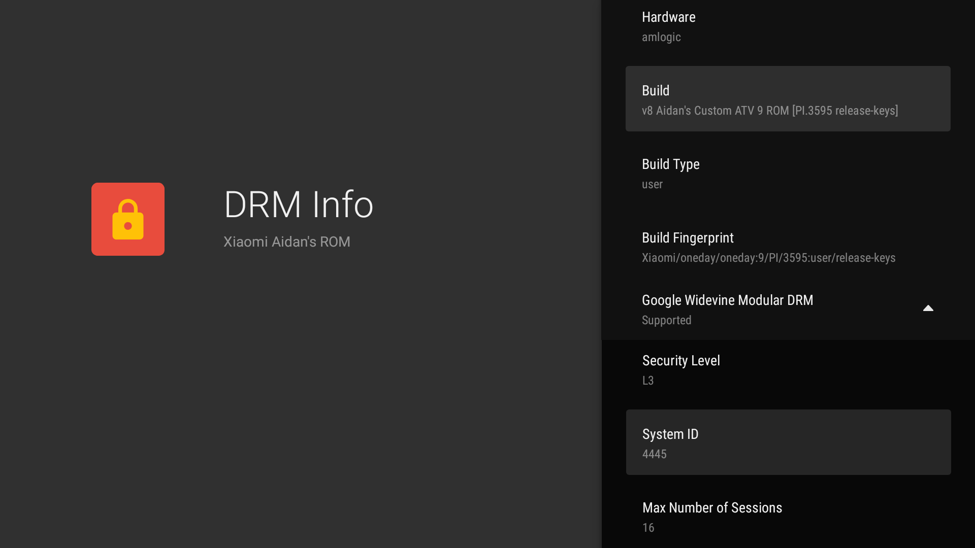Click the 'amlogic' hardware value
The width and height of the screenshot is (975, 548).
point(661,37)
